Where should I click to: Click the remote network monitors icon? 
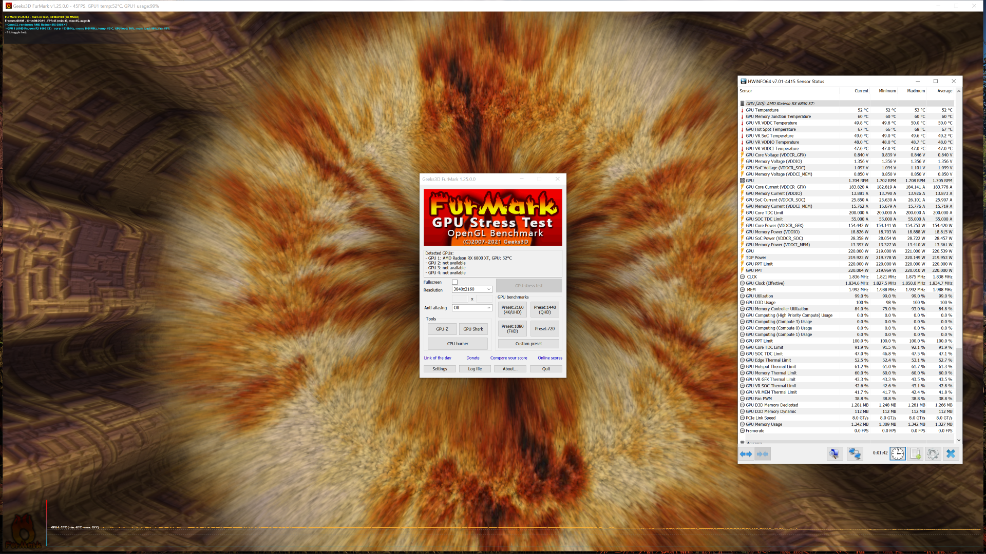(x=855, y=454)
